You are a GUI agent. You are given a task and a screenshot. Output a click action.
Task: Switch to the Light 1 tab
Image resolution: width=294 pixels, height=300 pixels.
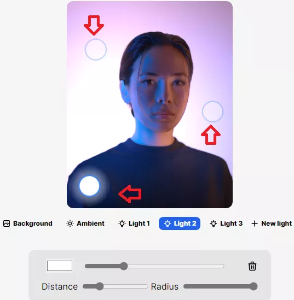(x=134, y=223)
